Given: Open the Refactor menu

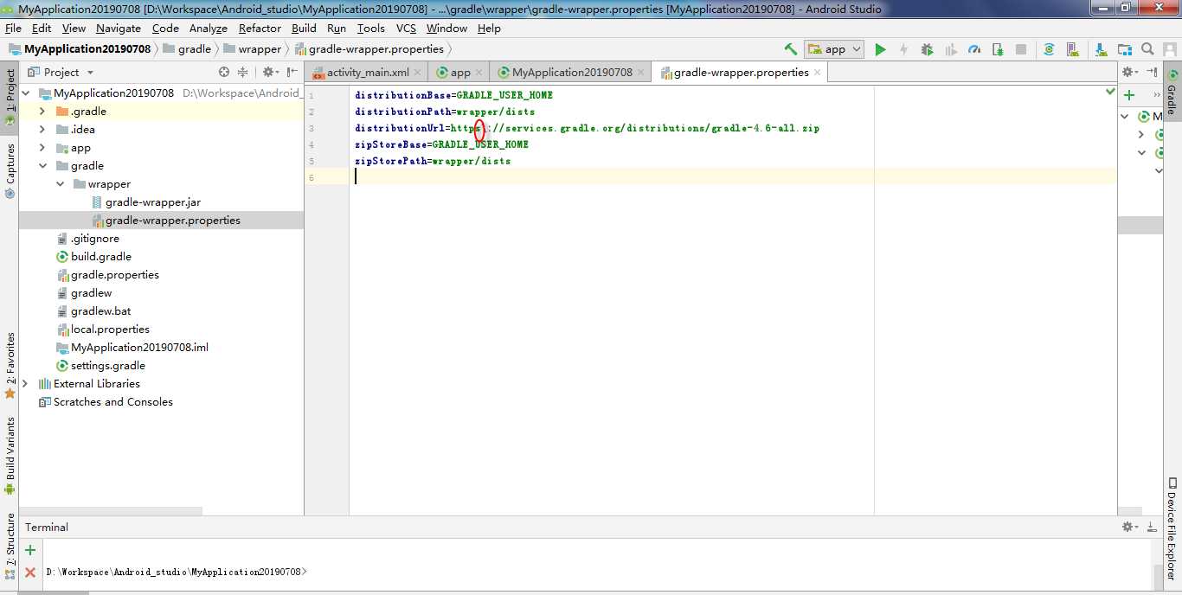Looking at the screenshot, I should pos(260,28).
